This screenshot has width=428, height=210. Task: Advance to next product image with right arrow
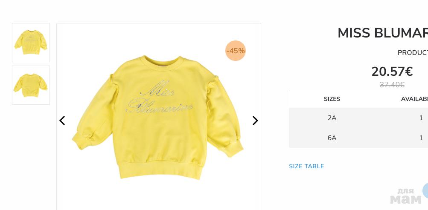click(255, 121)
